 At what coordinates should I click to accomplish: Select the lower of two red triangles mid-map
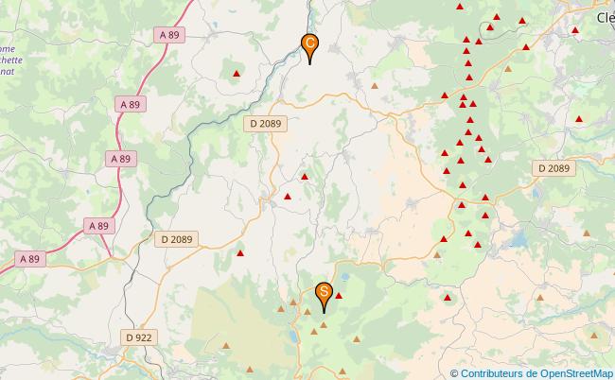pyautogui.click(x=288, y=197)
